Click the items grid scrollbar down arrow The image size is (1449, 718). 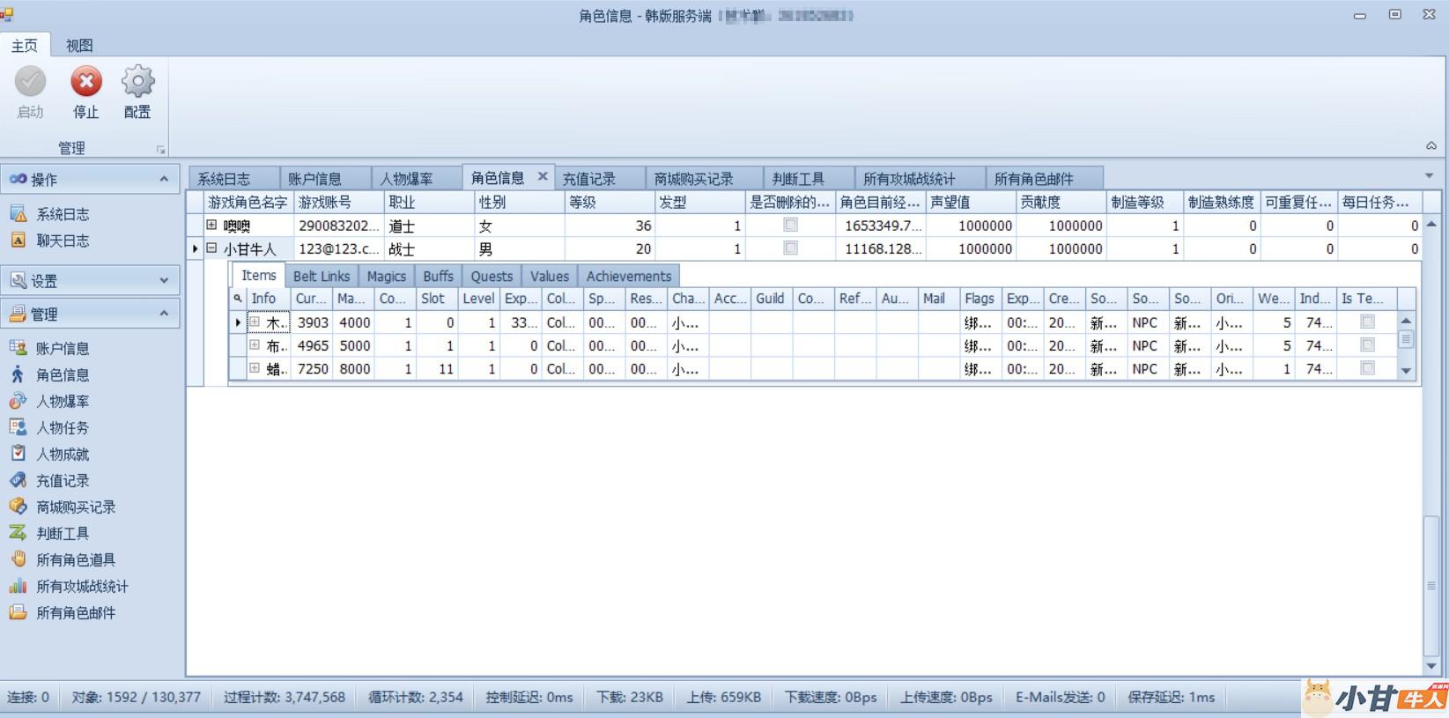click(x=1406, y=371)
